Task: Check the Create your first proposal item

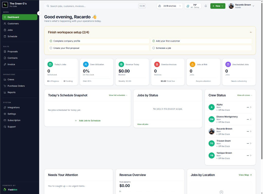Action: [x=99, y=48]
